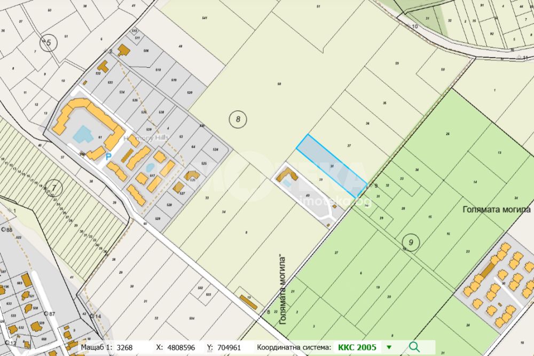534x356 pixels.
Task: Click the large swimming pool in parcel 61
Action: 82,133
